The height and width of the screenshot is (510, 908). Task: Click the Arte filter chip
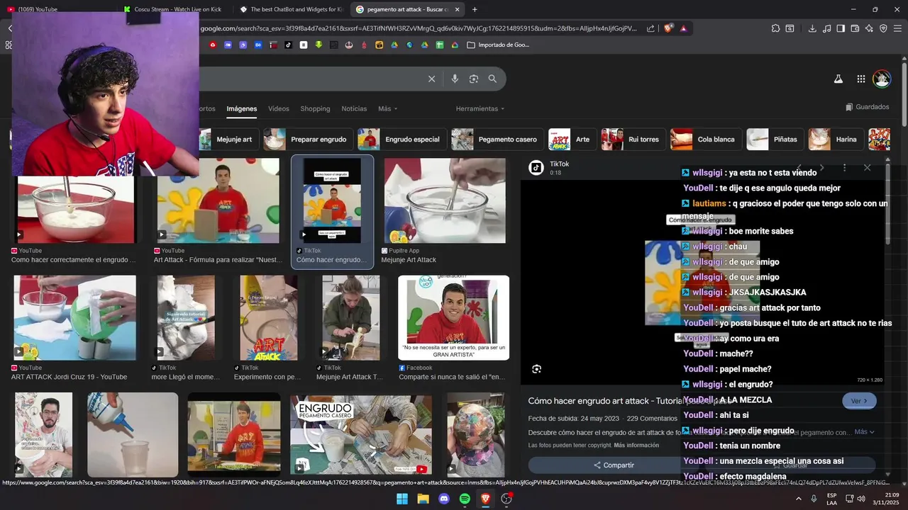coord(571,140)
